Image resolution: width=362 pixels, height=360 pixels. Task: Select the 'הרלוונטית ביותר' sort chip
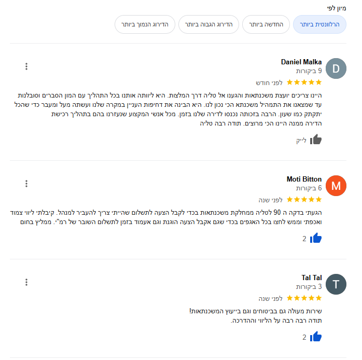pos(319,24)
